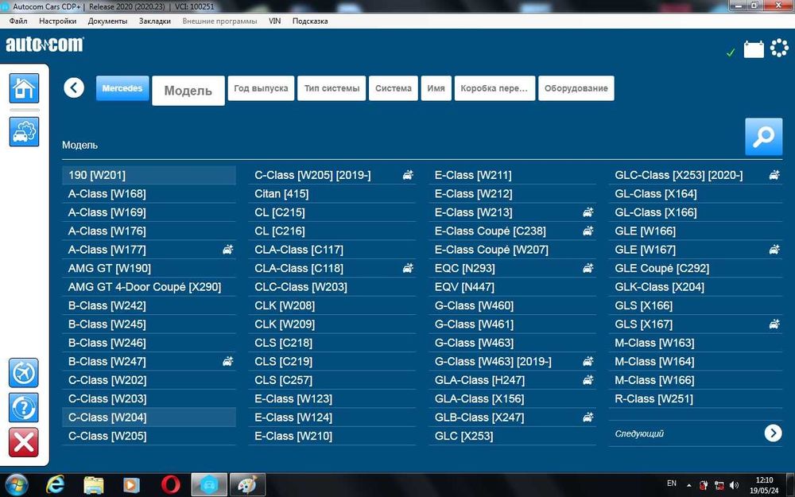
Task: Click the car icon beside A-Class [W177]
Action: [228, 249]
